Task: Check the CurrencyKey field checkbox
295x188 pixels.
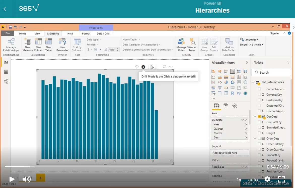Action: 259,95
